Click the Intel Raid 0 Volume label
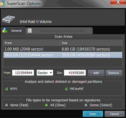The width and height of the screenshot is (126, 118). (x=36, y=22)
